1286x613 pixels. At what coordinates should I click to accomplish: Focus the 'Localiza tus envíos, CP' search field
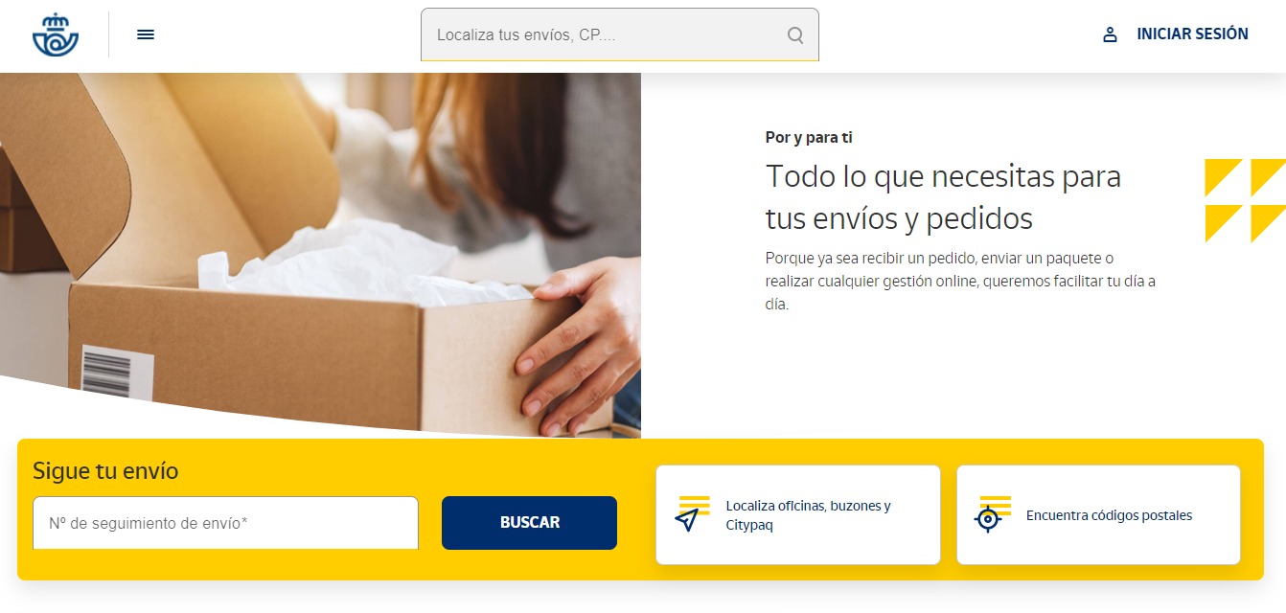[620, 34]
